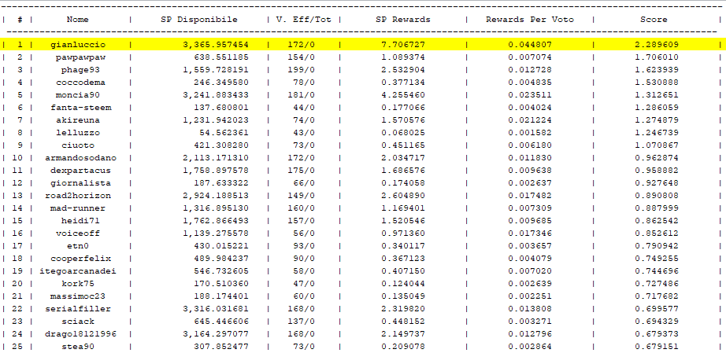Select the name 'akireuna'
The width and height of the screenshot is (726, 353).
tap(78, 120)
